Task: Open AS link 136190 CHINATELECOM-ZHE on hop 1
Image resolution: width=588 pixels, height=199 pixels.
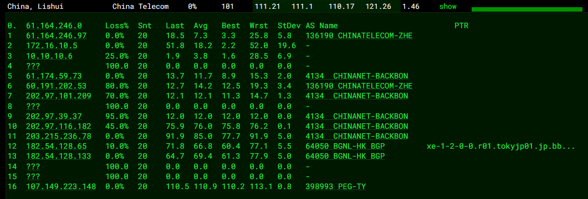Action: click(x=359, y=36)
